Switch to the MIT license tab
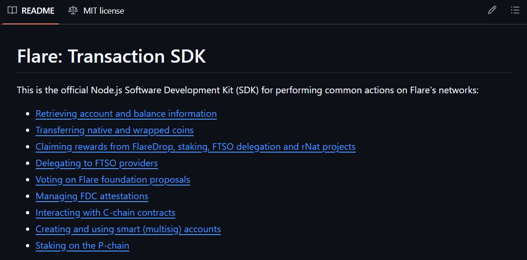 (96, 11)
